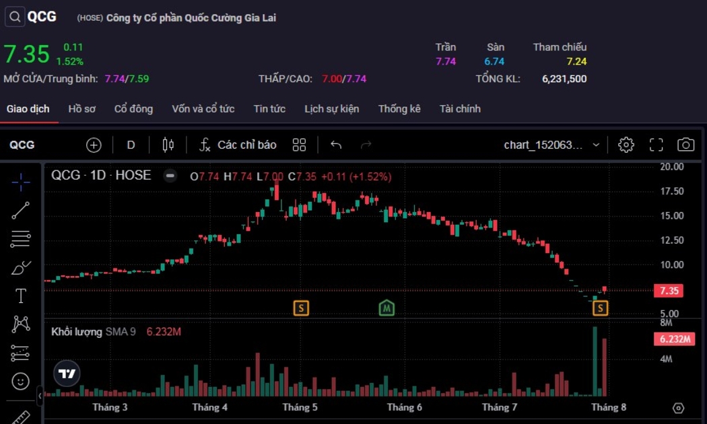This screenshot has height=424, width=707.
Task: Select the crosshair cursor tool
Action: click(21, 182)
